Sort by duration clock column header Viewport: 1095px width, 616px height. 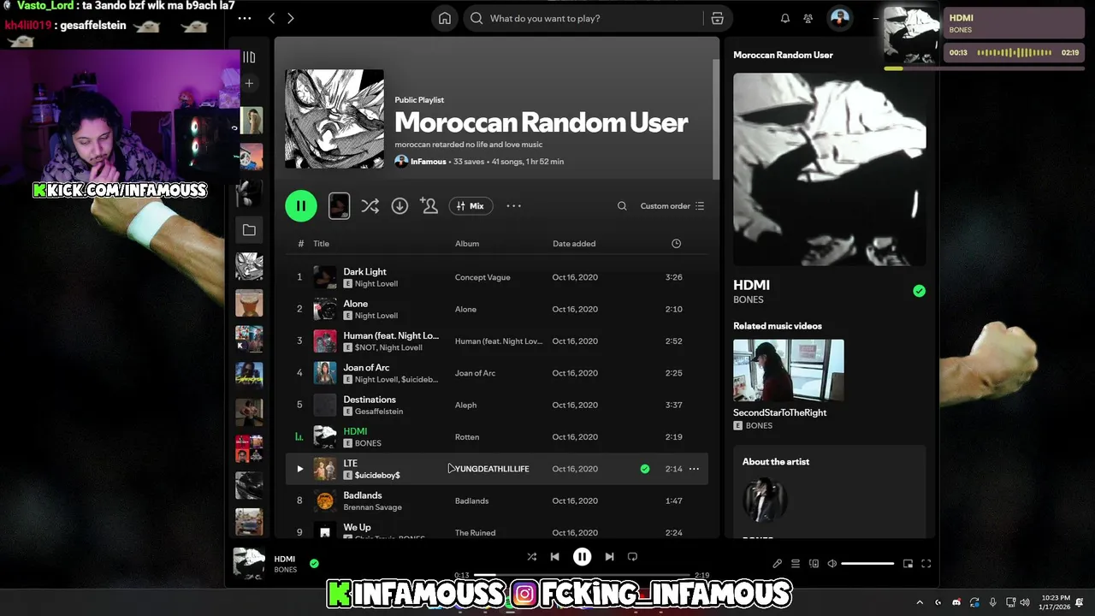[676, 244]
